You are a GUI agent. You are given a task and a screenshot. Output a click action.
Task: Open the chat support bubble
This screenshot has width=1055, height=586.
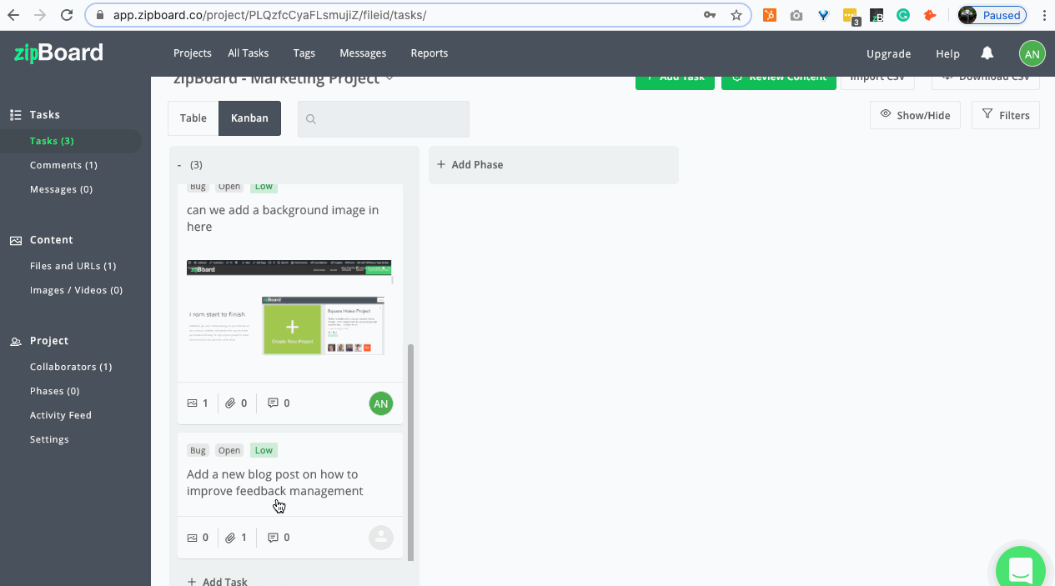[1022, 568]
